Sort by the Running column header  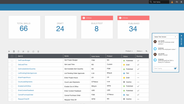coord(139,56)
